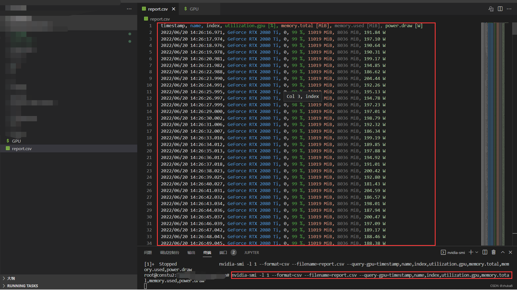The image size is (517, 290).
Task: Kill terminal with trash icon
Action: pos(494,252)
